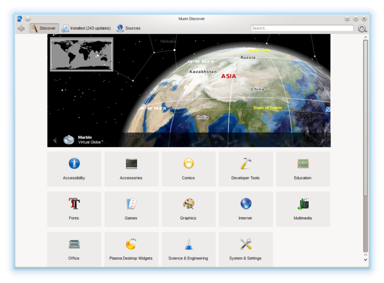The image size is (384, 283).
Task: Open the Plasma Desktop Widgets icon
Action: [131, 244]
